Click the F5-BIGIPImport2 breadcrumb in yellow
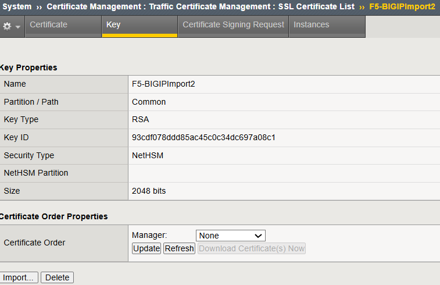Image resolution: width=440 pixels, height=285 pixels. (x=402, y=6)
